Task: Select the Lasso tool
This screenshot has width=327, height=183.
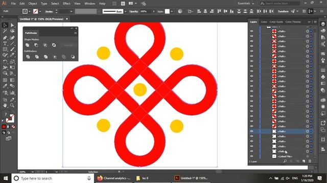Action: pyautogui.click(x=12, y=31)
